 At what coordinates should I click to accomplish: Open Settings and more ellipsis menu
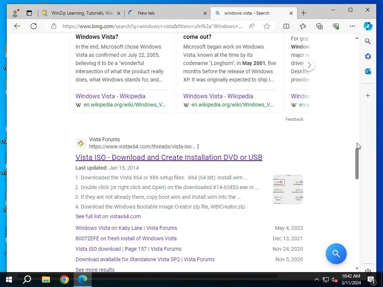click(x=352, y=26)
